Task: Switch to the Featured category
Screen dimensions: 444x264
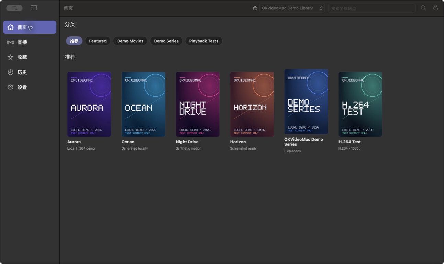Action: coord(98,41)
